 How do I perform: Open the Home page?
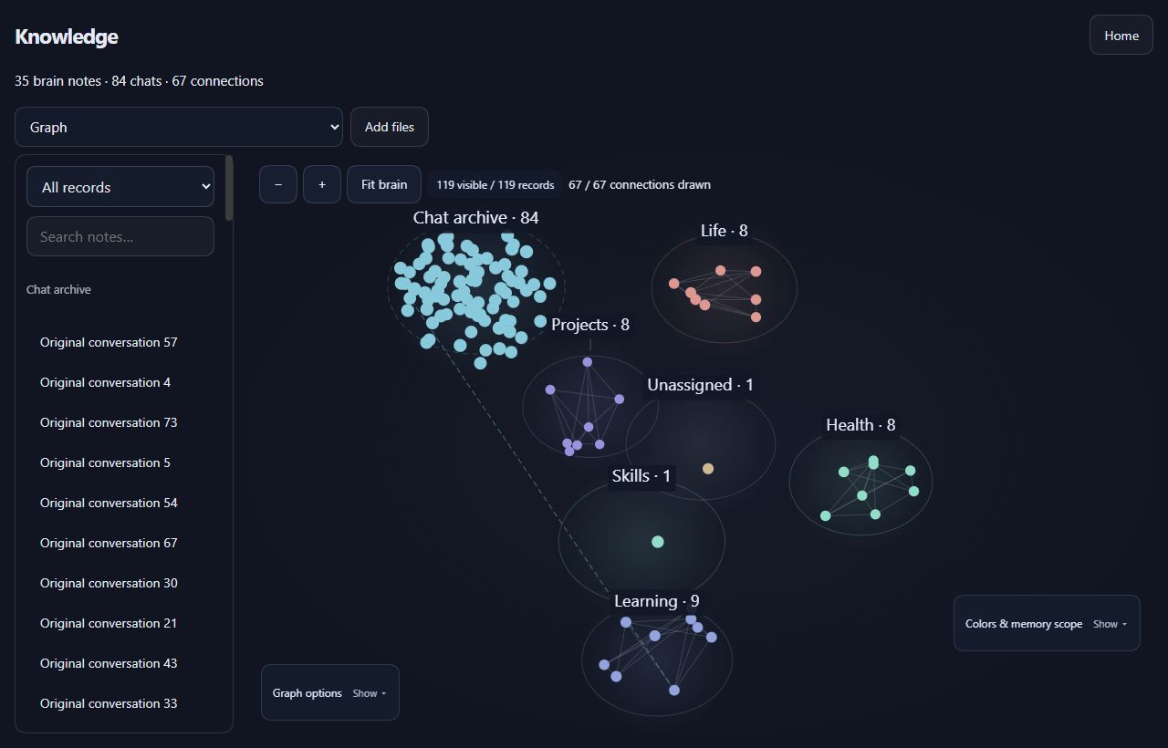[x=1121, y=36]
